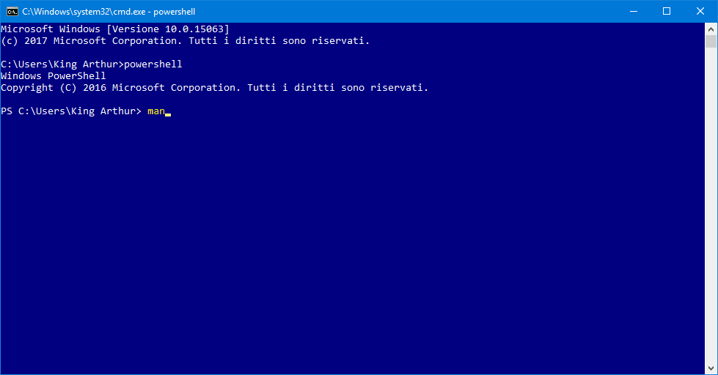Screen dimensions: 718x375
Task: Click the "Microsoft Windows" text on the first line
Action: pos(51,29)
